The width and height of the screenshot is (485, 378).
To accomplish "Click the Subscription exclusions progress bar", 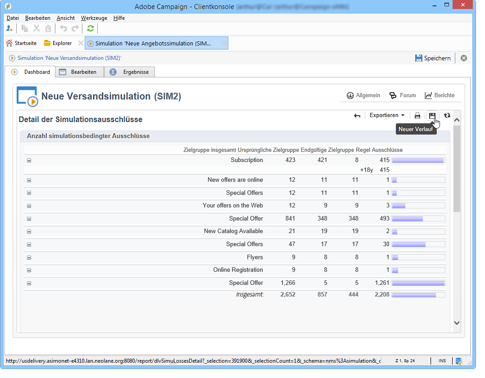I will click(x=418, y=160).
